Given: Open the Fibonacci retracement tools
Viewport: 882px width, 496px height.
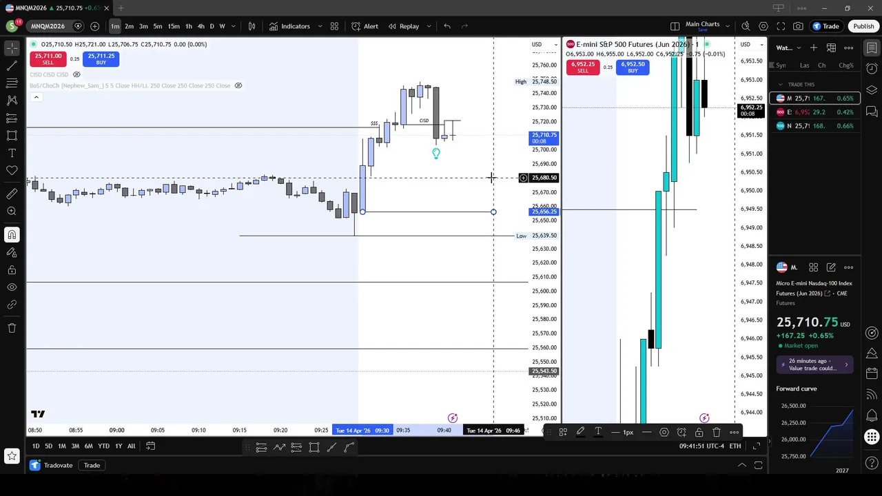Looking at the screenshot, I should click(12, 83).
